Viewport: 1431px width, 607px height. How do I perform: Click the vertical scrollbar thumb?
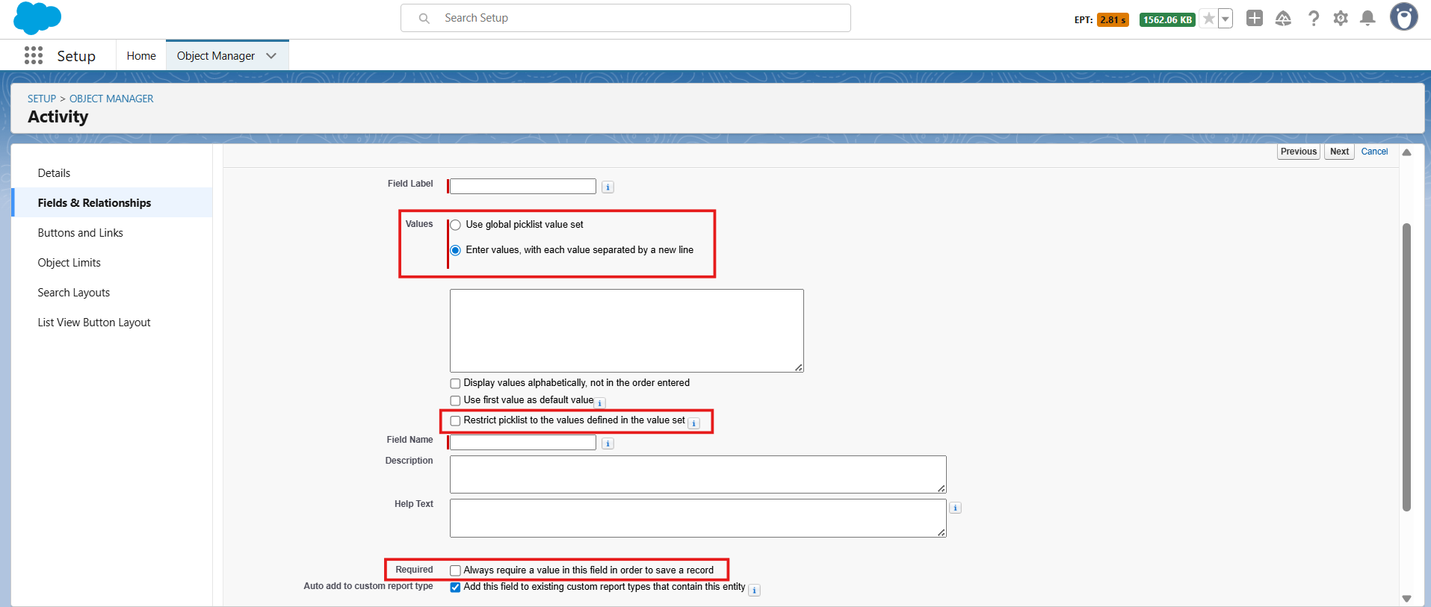click(x=1406, y=367)
